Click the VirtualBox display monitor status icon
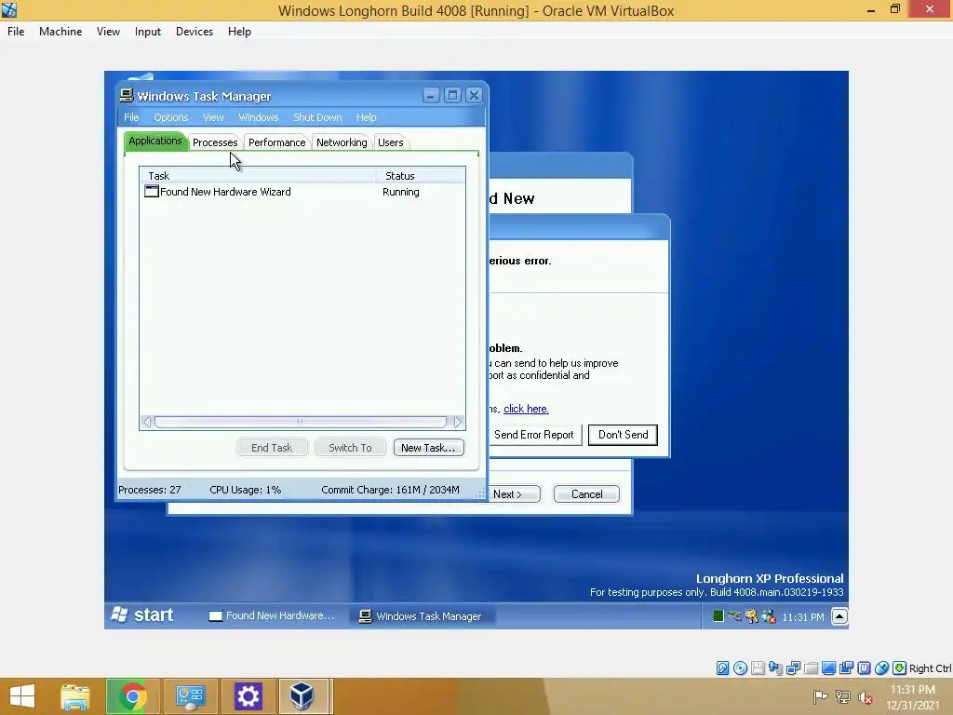Screen dimensions: 953x715 pyautogui.click(x=828, y=668)
